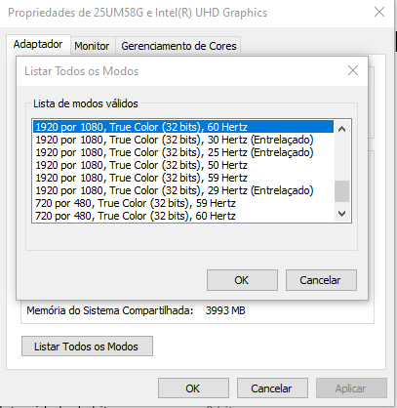397x408 pixels.
Task: Pick the 1920 por 1080, 50 Hertz mode
Action: click(x=183, y=165)
